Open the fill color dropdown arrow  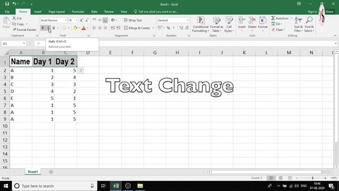point(79,28)
